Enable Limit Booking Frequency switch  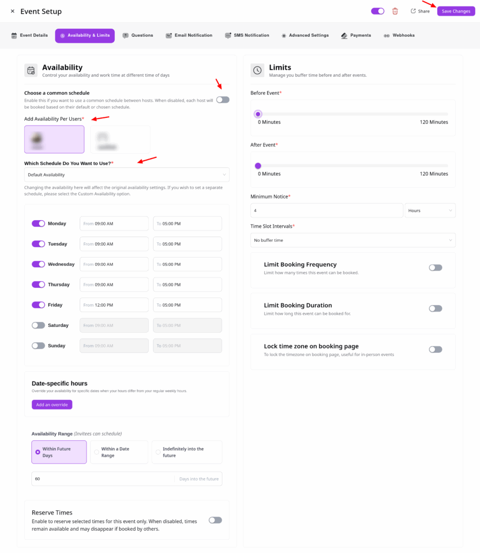click(x=435, y=268)
